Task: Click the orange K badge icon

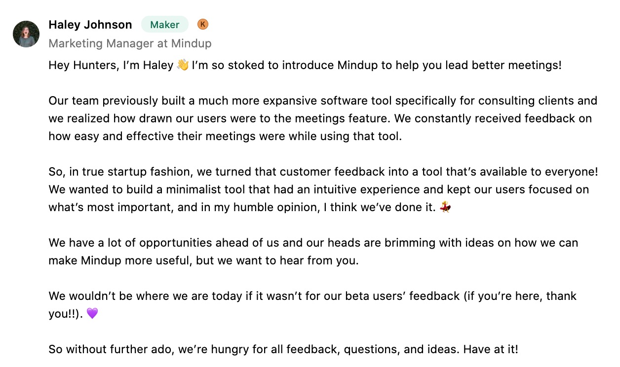Action: coord(203,24)
